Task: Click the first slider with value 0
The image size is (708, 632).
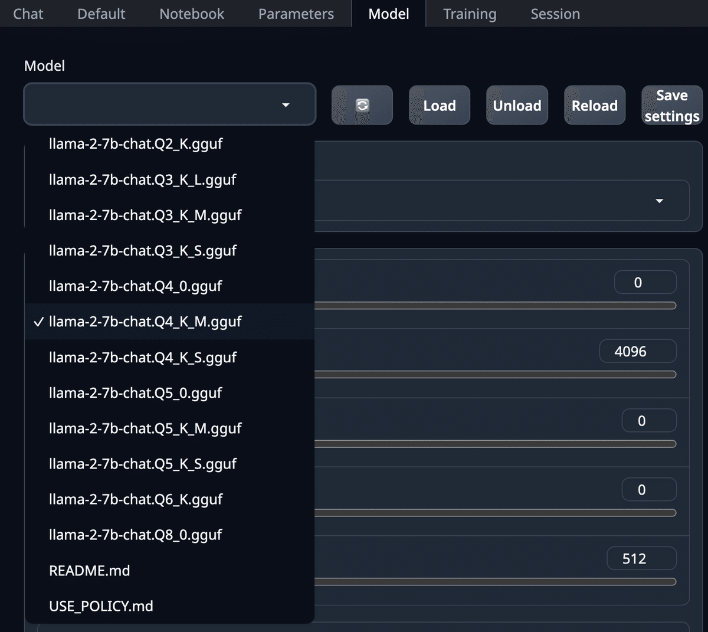Action: (x=495, y=306)
